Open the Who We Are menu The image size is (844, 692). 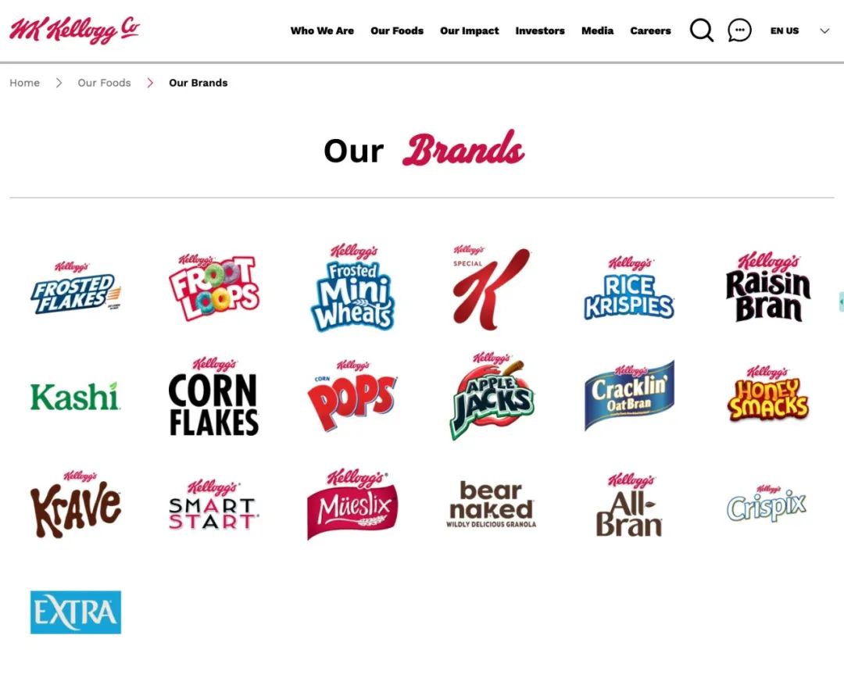pos(322,30)
